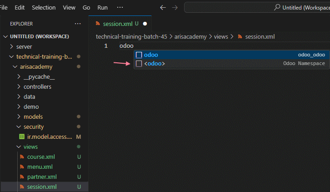This screenshot has width=330, height=192.
Task: Click the course.xml file icon
Action: pyautogui.click(x=22, y=157)
